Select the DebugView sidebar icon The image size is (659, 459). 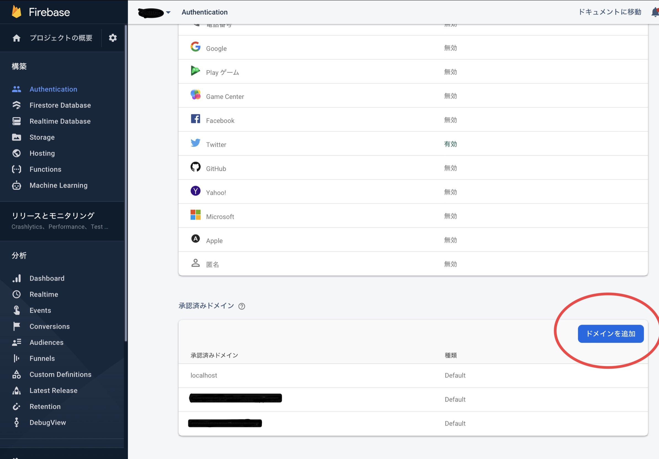tap(16, 422)
